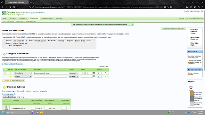Sort by Tipo de Evaluación column header
The image size is (205, 115).
pyautogui.click(x=20, y=70)
